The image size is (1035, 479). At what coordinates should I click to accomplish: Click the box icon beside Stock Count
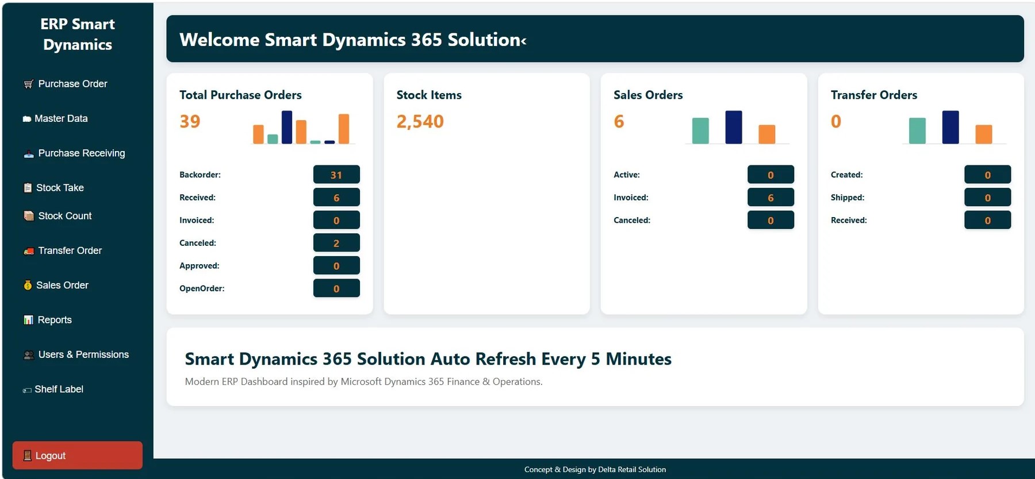coord(29,216)
